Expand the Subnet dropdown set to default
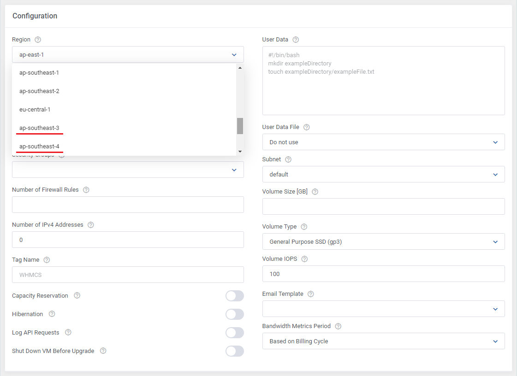The width and height of the screenshot is (517, 376). (383, 174)
